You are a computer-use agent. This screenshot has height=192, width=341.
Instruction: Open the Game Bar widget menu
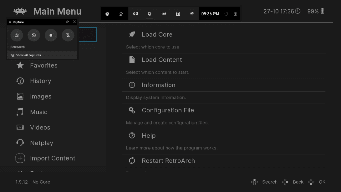pyautogui.click(x=121, y=14)
